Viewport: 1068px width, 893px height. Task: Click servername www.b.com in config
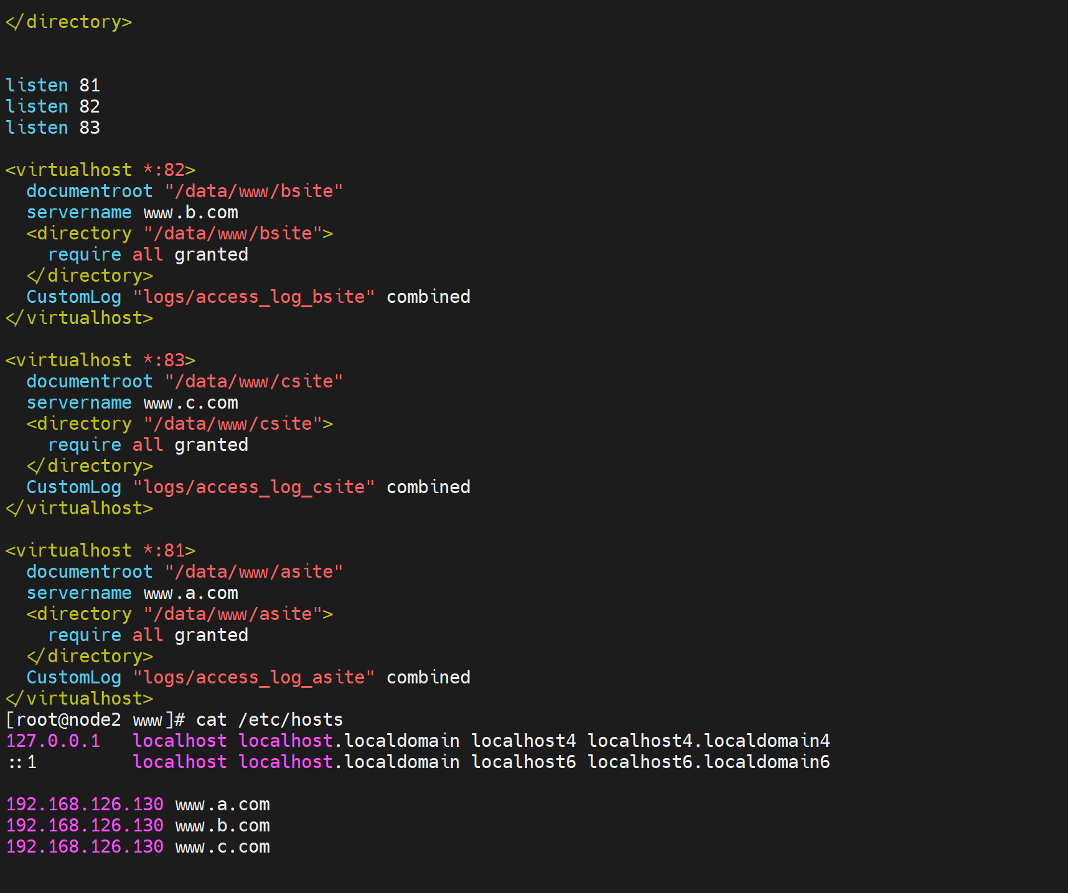coord(132,213)
